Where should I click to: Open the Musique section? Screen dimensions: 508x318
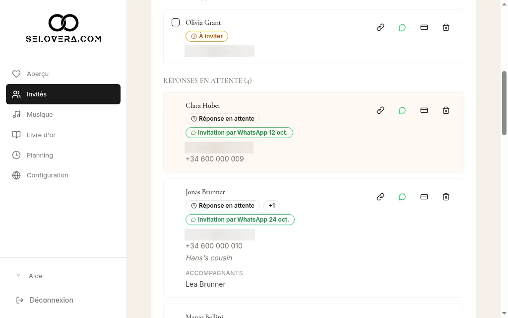63,115
